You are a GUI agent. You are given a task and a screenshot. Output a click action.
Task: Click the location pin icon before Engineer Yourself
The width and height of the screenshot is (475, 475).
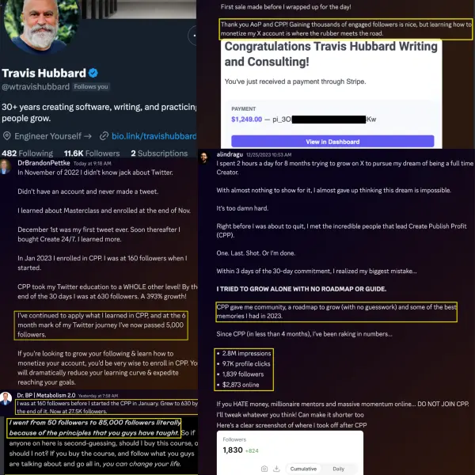tap(6, 136)
